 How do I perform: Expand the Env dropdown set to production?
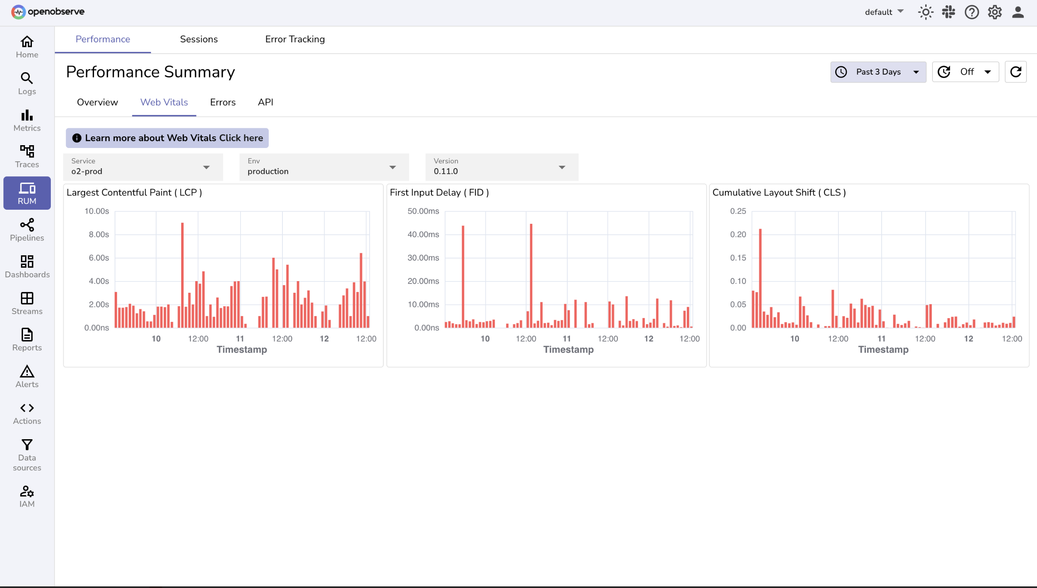point(323,167)
